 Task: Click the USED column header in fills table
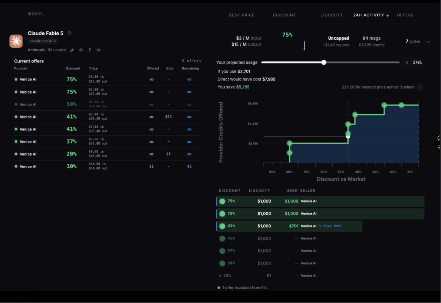point(292,190)
